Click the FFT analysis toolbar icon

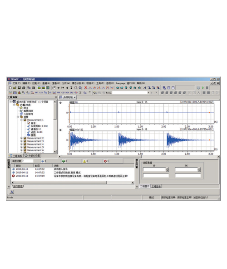(x=37, y=93)
